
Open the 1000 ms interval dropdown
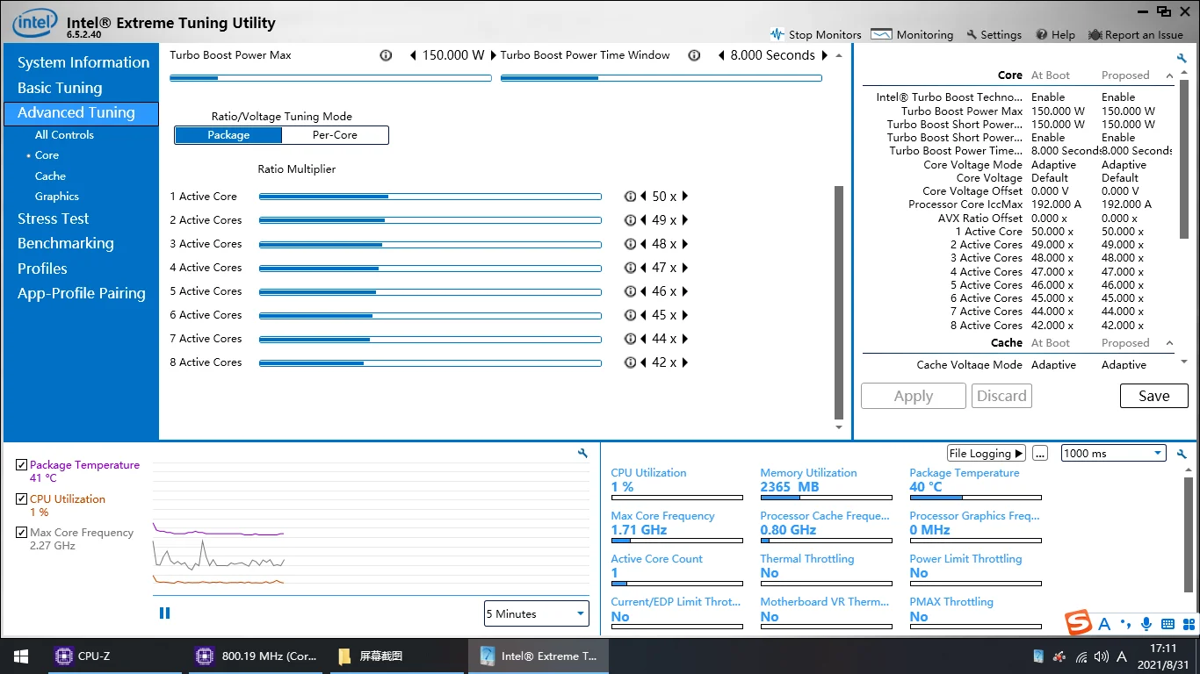tap(1113, 453)
